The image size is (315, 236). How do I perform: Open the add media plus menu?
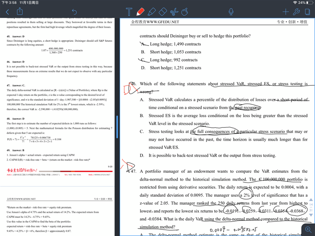click(x=286, y=12)
